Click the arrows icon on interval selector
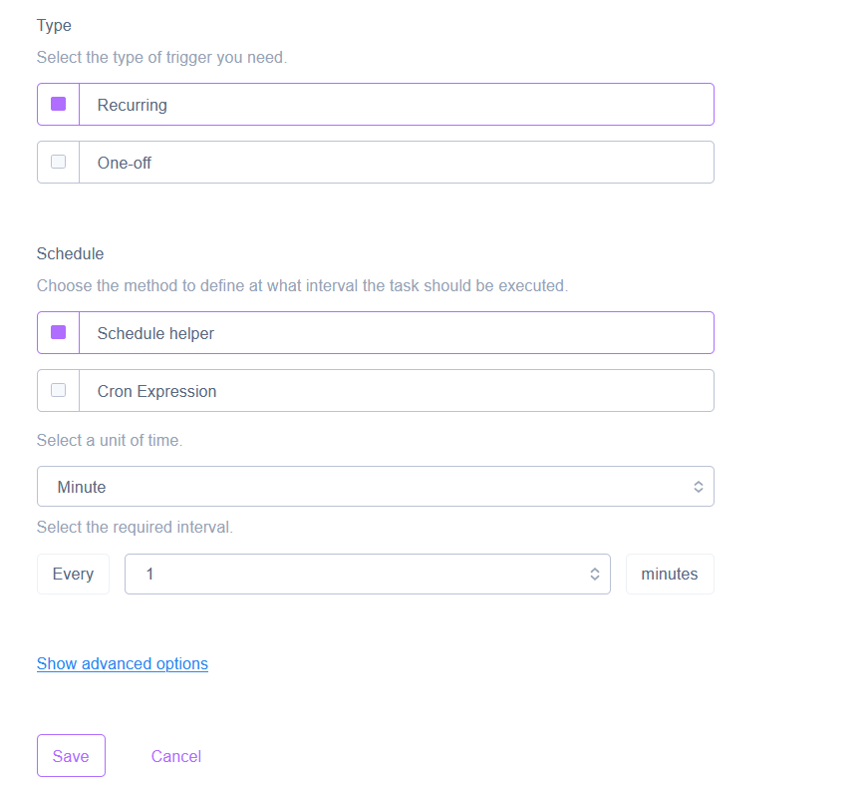Viewport: 867px width, 786px height. click(x=594, y=574)
